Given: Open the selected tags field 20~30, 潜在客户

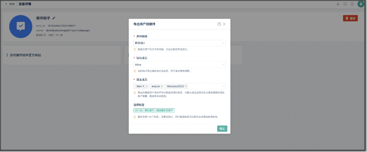Looking at the screenshot, I should click(x=154, y=110).
